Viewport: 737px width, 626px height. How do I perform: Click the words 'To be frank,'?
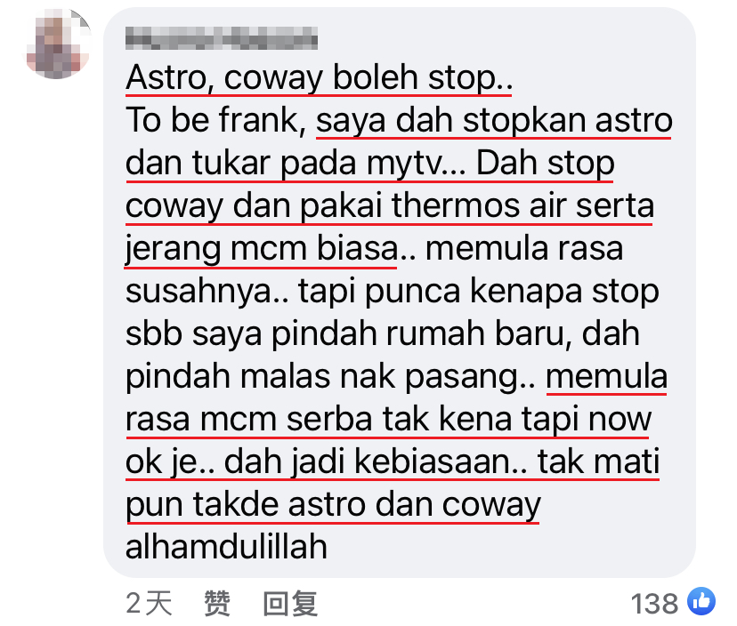pyautogui.click(x=215, y=120)
